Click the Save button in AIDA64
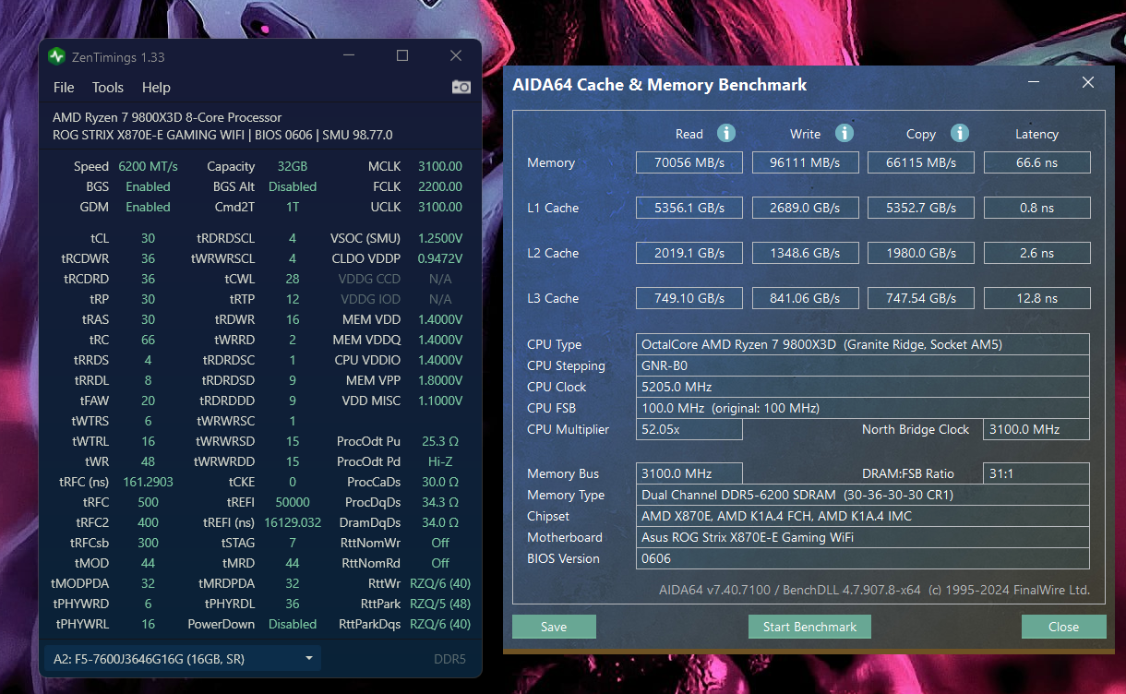The width and height of the screenshot is (1126, 694). [x=554, y=627]
